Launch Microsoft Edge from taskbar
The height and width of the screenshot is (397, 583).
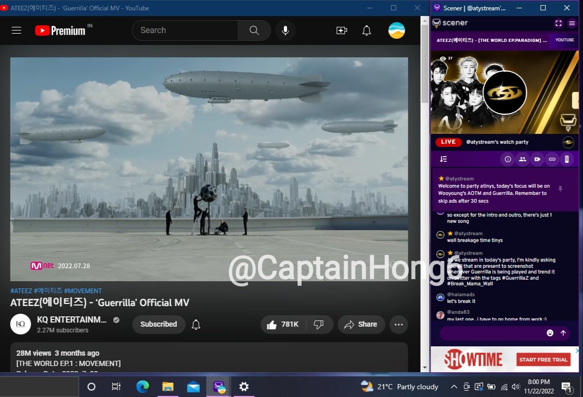(142, 387)
